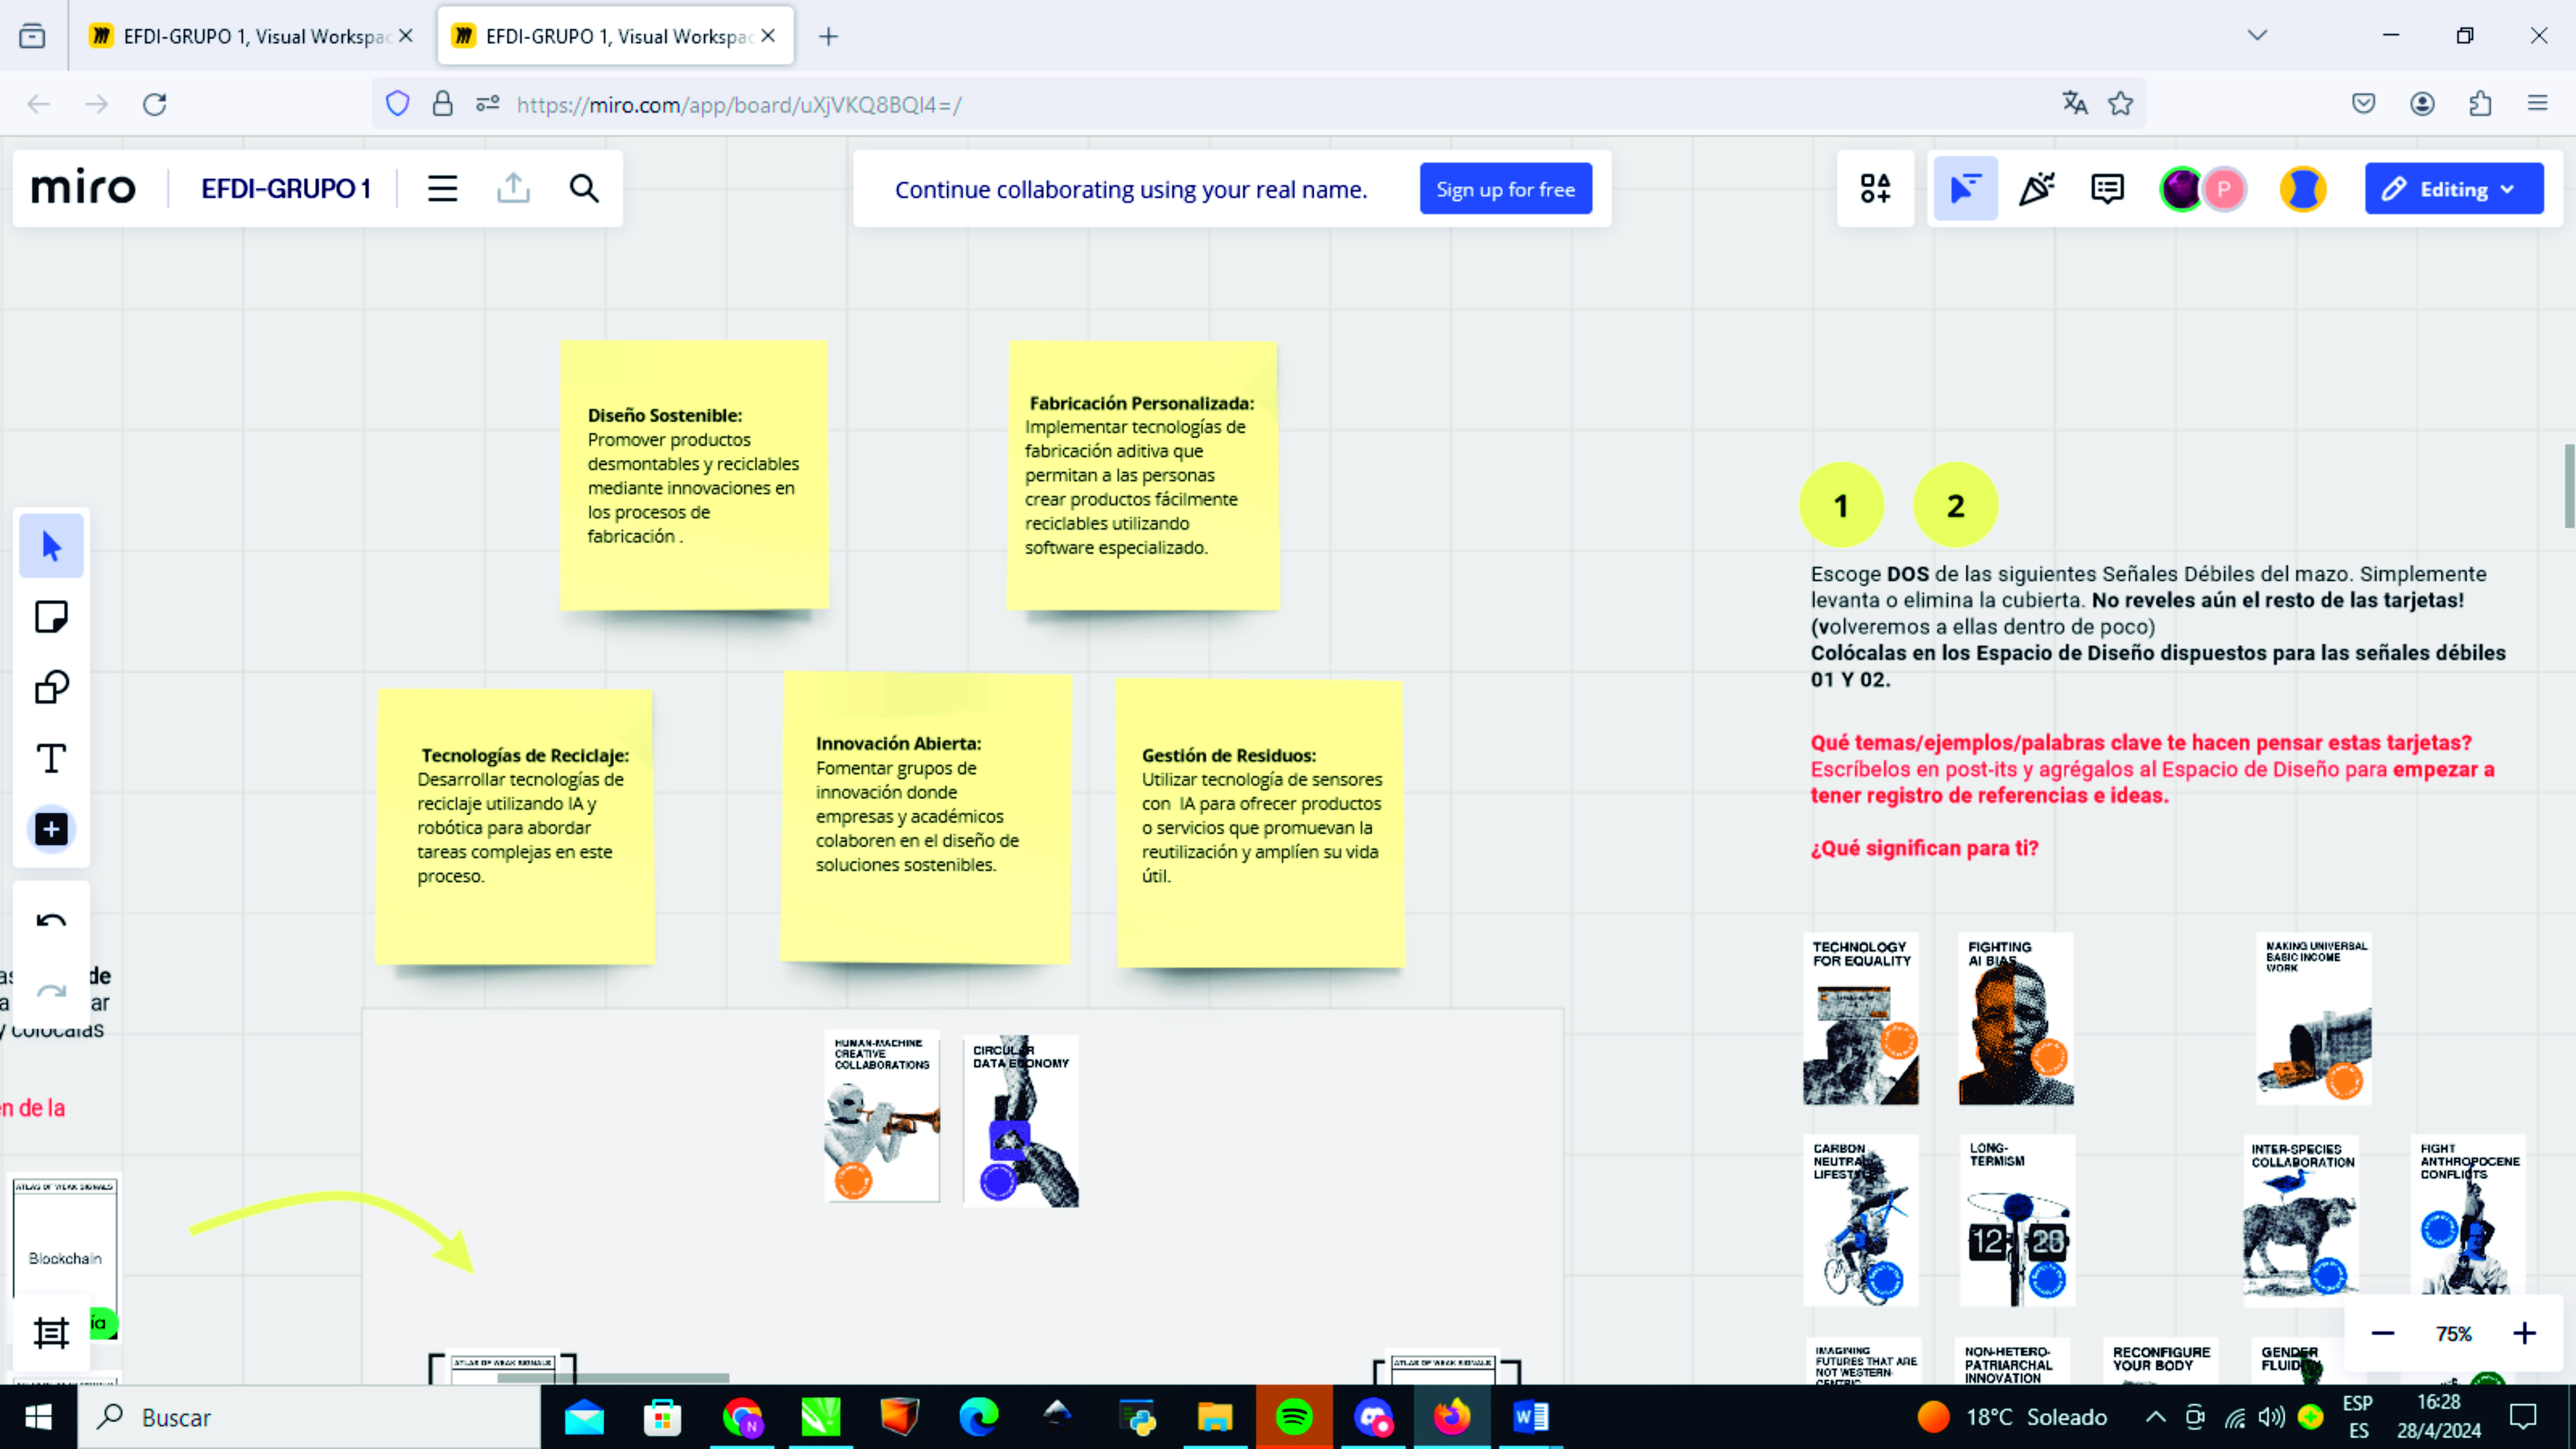The height and width of the screenshot is (1449, 2576).
Task: Open the EFDI-GRUPO 1 board title
Action: [x=286, y=188]
